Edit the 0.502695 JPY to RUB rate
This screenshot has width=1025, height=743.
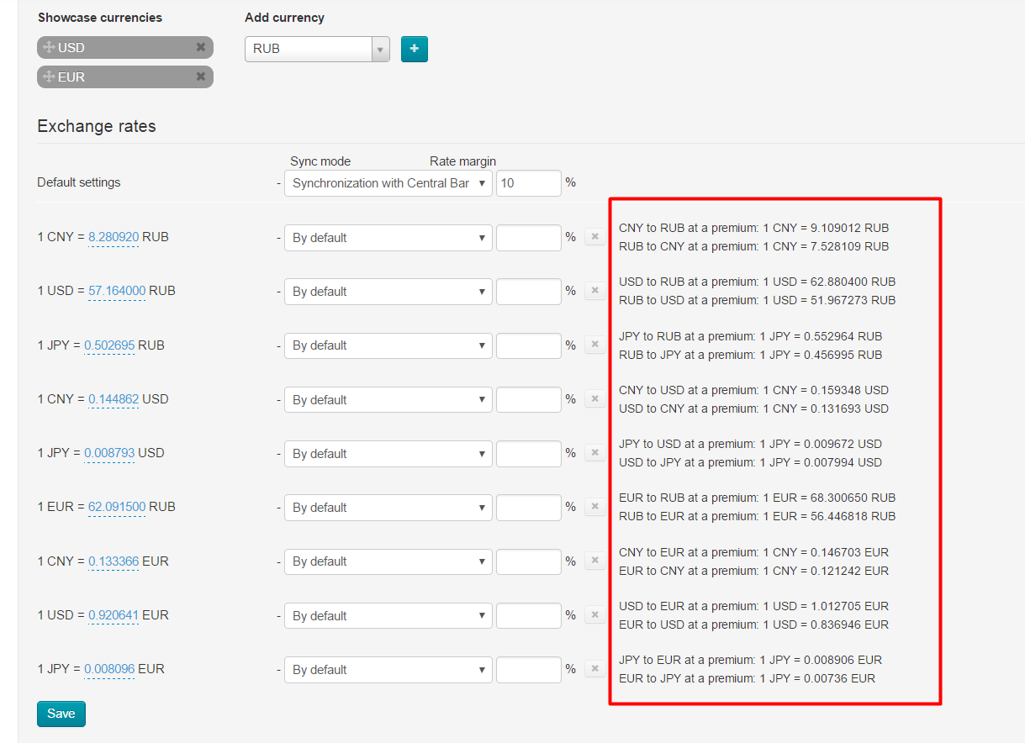[109, 345]
